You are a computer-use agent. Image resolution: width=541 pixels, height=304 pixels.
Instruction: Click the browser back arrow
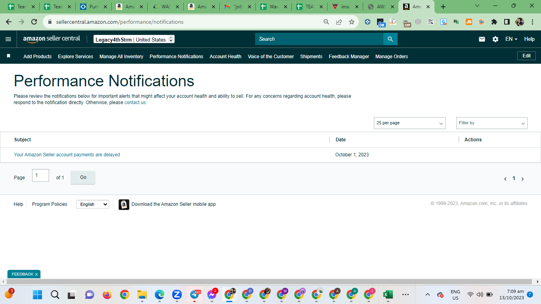(9, 22)
